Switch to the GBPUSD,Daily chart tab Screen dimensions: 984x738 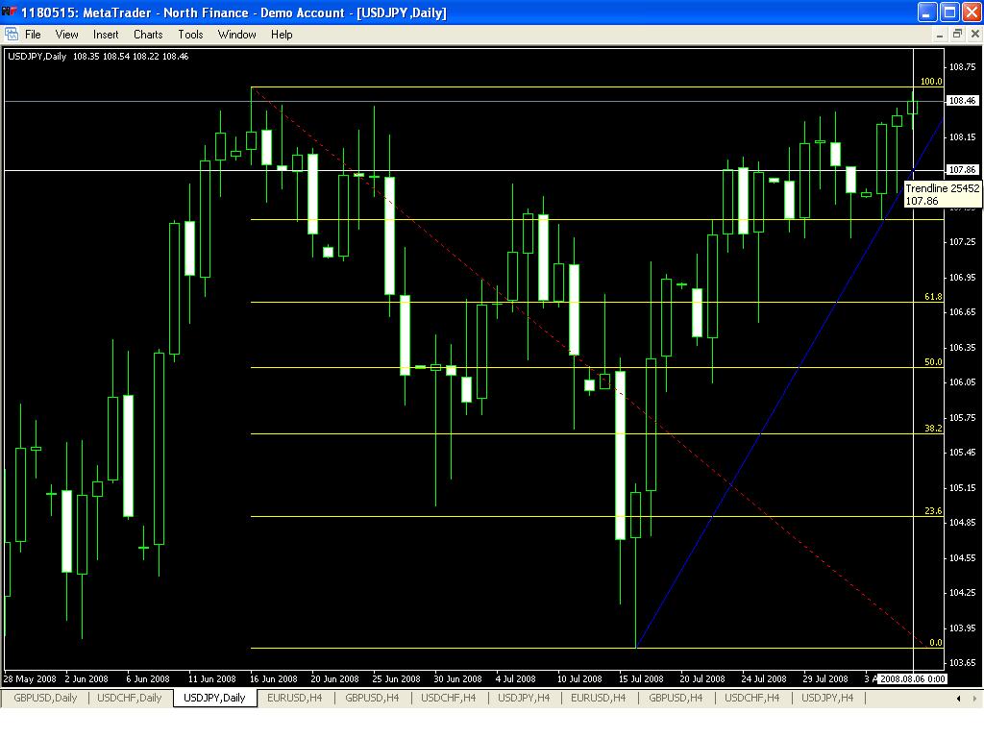coord(45,698)
